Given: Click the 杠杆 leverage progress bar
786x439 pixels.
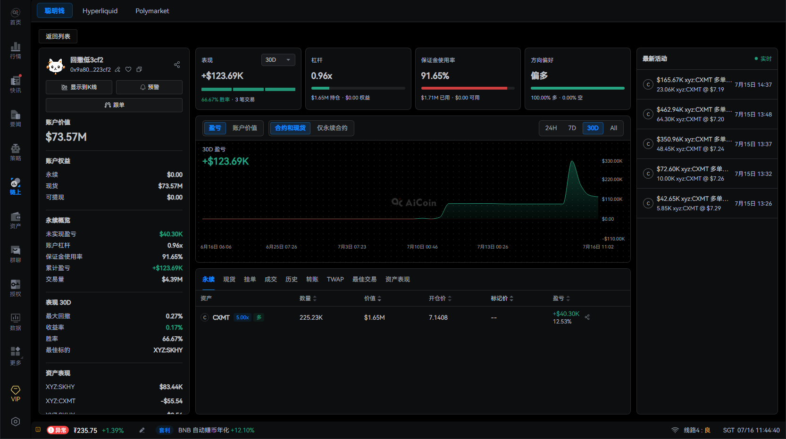Looking at the screenshot, I should [358, 88].
